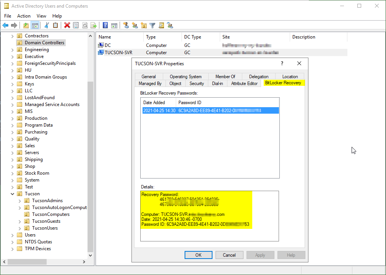This screenshot has height=275, width=386.
Task: Expand the Managed Service Accounts node
Action: [12, 105]
